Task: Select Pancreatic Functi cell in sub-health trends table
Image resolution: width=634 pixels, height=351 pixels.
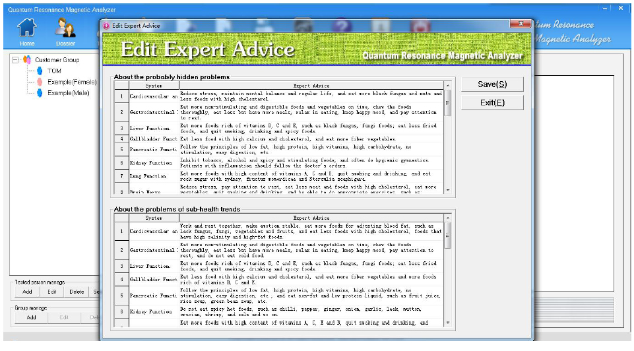Action: click(x=154, y=296)
